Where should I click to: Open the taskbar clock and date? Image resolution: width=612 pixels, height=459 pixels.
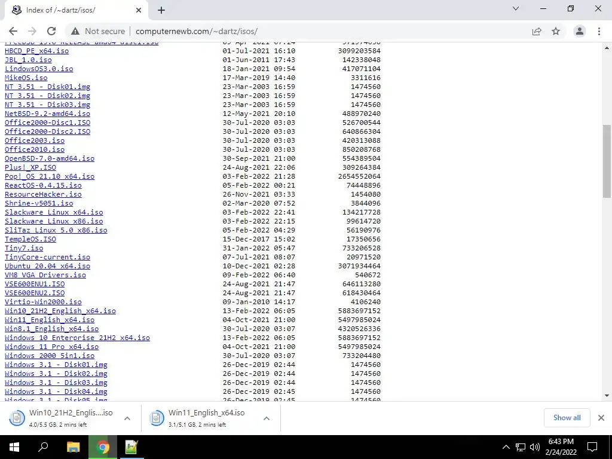tap(561, 447)
